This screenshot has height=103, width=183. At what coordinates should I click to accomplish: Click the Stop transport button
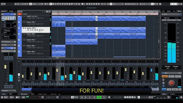[95, 97]
